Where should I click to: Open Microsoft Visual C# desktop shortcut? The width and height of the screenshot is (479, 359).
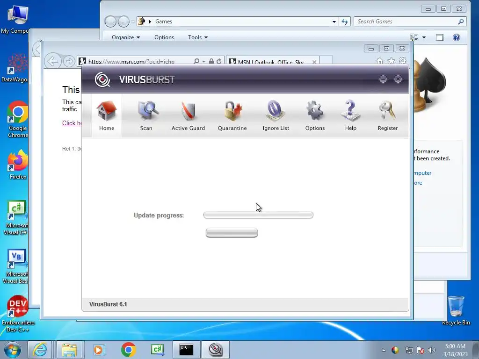(16, 218)
